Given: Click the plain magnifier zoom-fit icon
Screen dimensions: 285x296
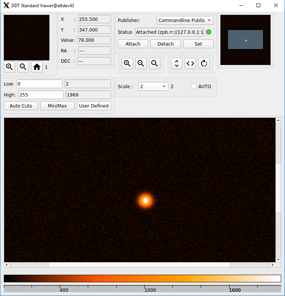Looking at the screenshot, I should point(155,64).
